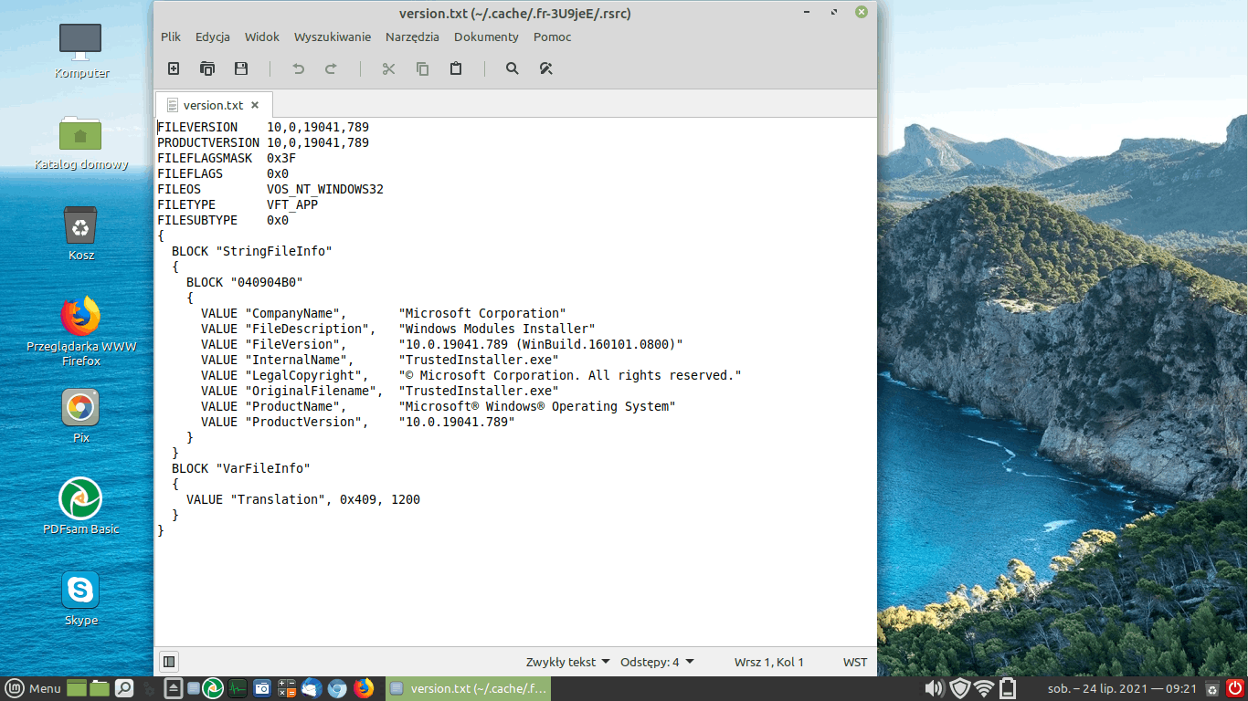This screenshot has width=1248, height=701.
Task: Click the eject removable drives taskbar icon
Action: click(174, 688)
